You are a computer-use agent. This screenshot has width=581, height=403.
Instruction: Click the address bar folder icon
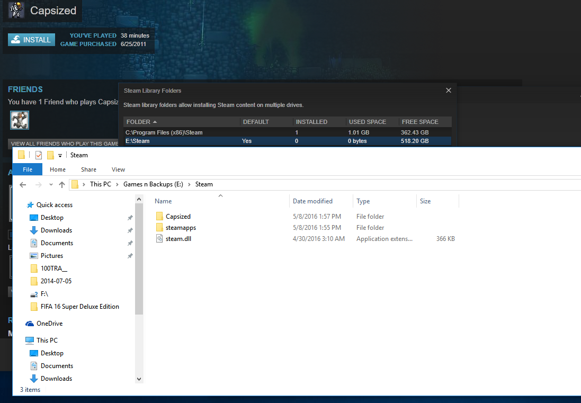75,184
